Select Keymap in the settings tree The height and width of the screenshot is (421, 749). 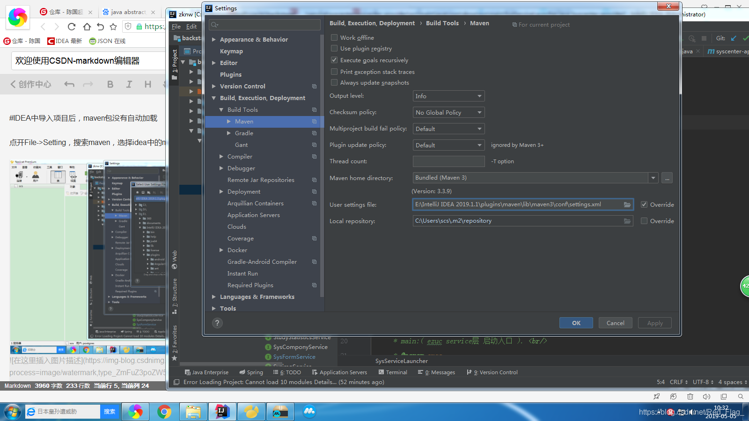point(231,51)
